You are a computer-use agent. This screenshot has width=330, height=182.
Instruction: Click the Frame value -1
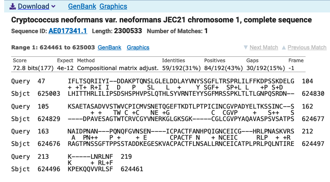point(291,68)
